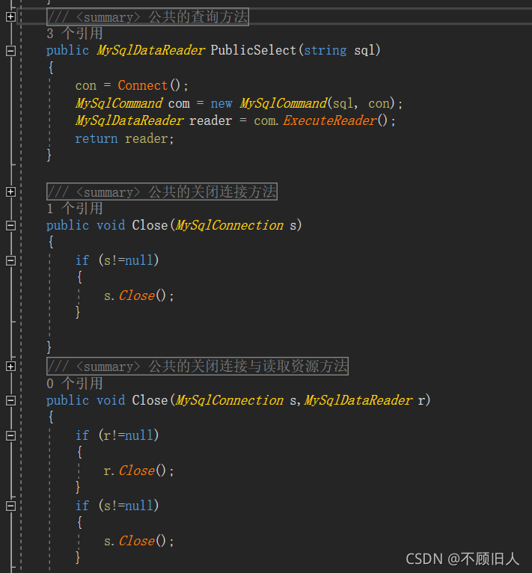Click the PublicSelect method name
The width and height of the screenshot is (532, 573).
pyautogui.click(x=254, y=50)
